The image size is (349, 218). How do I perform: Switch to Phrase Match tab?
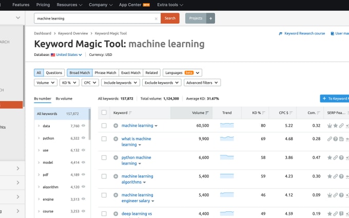point(105,73)
